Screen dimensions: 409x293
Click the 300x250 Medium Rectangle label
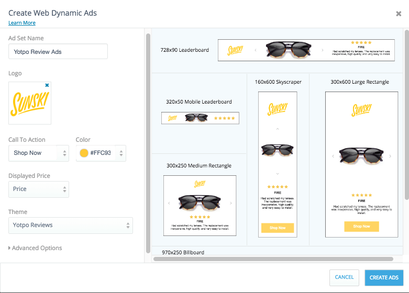[x=199, y=165]
